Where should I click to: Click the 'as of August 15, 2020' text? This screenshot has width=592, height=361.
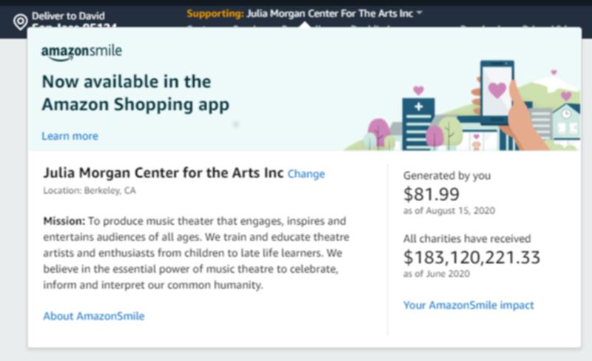[449, 210]
